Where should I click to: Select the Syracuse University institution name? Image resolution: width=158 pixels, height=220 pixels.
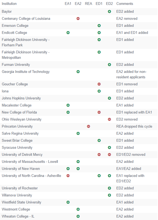coord(17,148)
